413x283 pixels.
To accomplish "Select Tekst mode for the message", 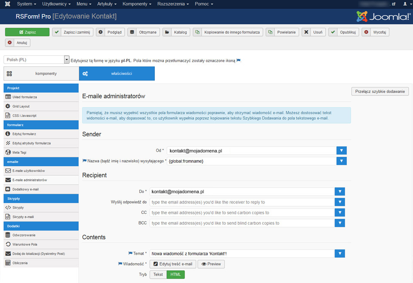I will (x=158, y=274).
